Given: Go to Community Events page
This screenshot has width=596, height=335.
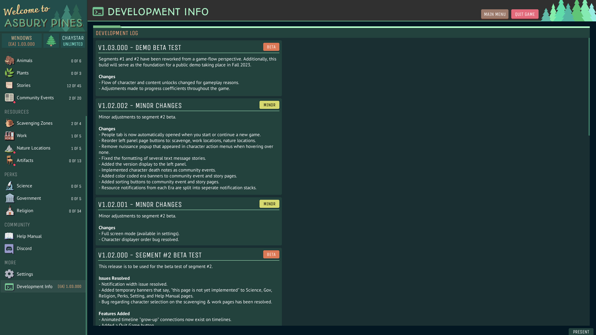Looking at the screenshot, I should click(x=35, y=98).
